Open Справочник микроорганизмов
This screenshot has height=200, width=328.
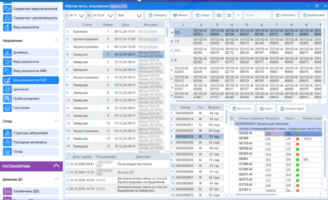click(35, 9)
